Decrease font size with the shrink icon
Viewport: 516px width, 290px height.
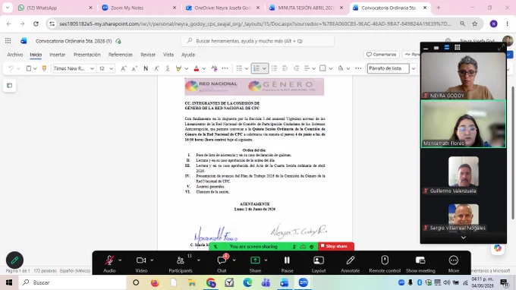pos(134,68)
